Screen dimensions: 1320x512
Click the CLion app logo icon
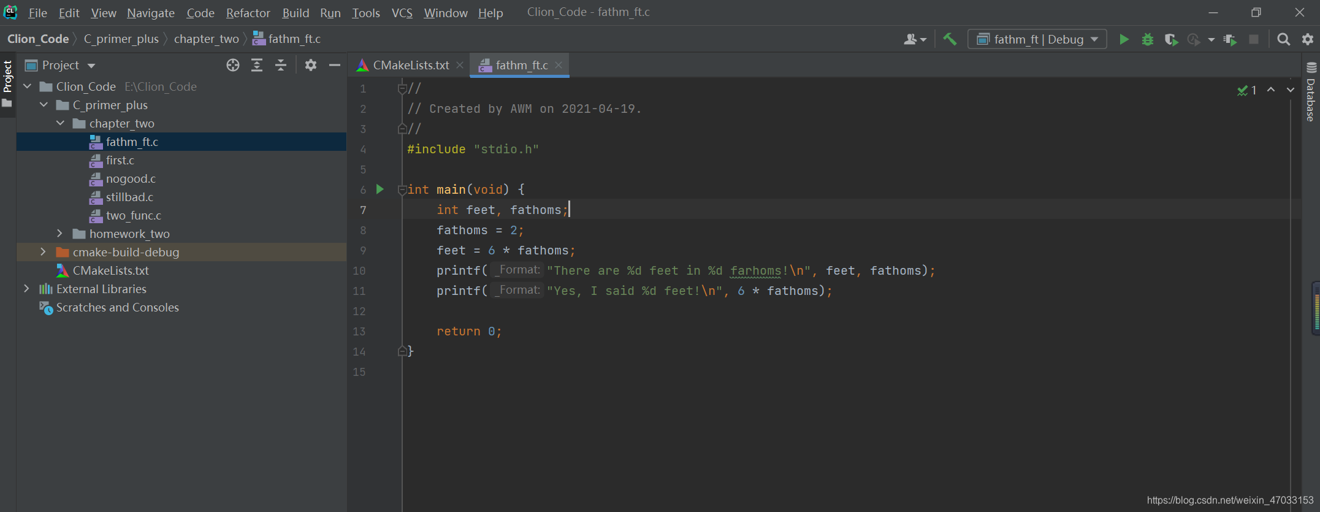pos(10,12)
